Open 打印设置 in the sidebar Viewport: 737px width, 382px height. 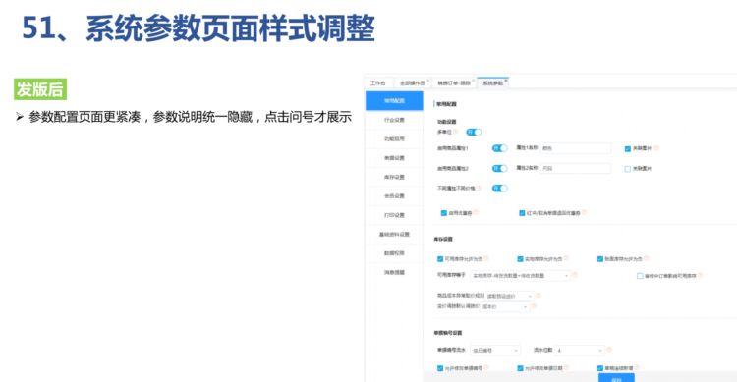[x=394, y=215]
